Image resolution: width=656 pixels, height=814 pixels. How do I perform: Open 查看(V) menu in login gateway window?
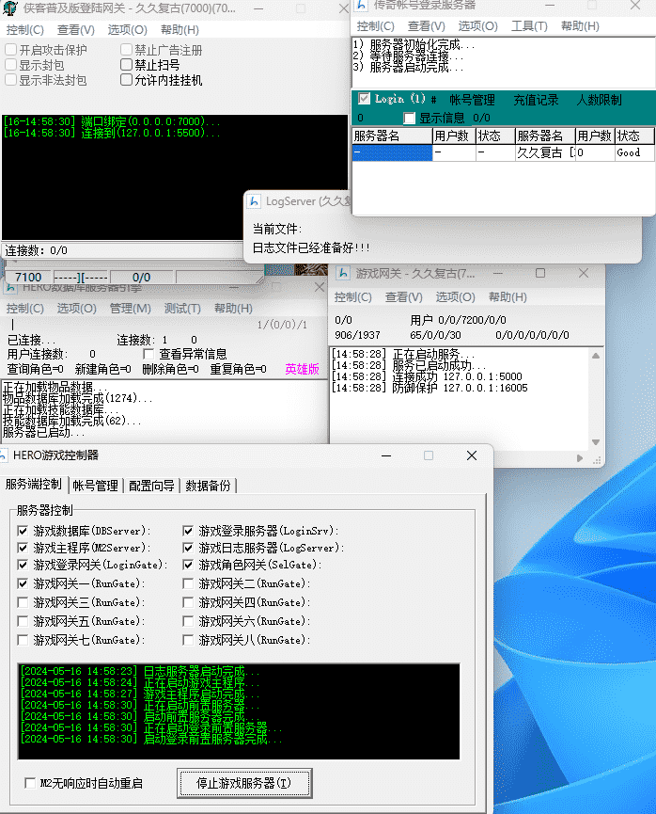pos(76,30)
